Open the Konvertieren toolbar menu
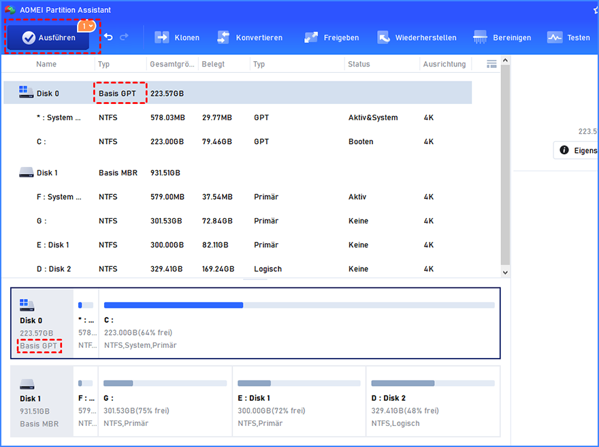Viewport: 599px width, 447px height. tap(250, 37)
